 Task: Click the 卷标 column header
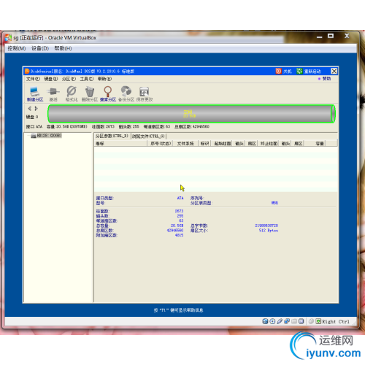click(120, 143)
